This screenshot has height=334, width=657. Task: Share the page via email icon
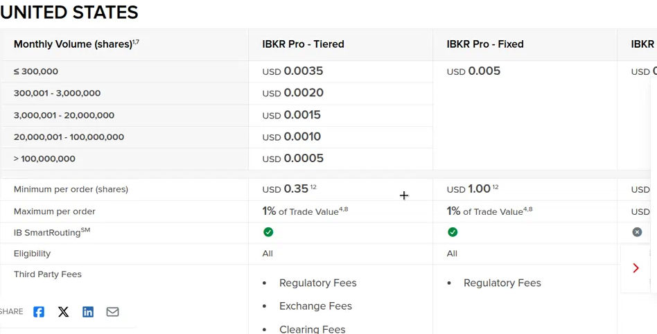click(112, 312)
